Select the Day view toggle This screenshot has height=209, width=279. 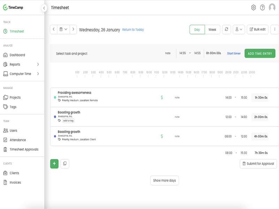197,30
